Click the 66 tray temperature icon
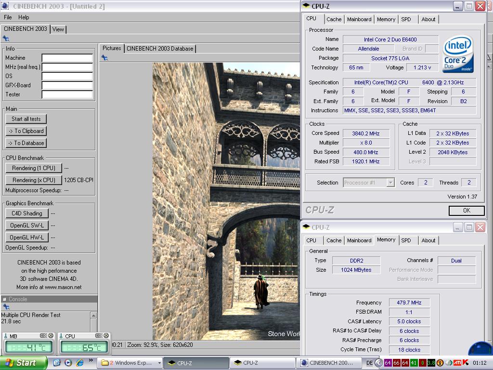Screen dimensions: 493x370 point(397,363)
